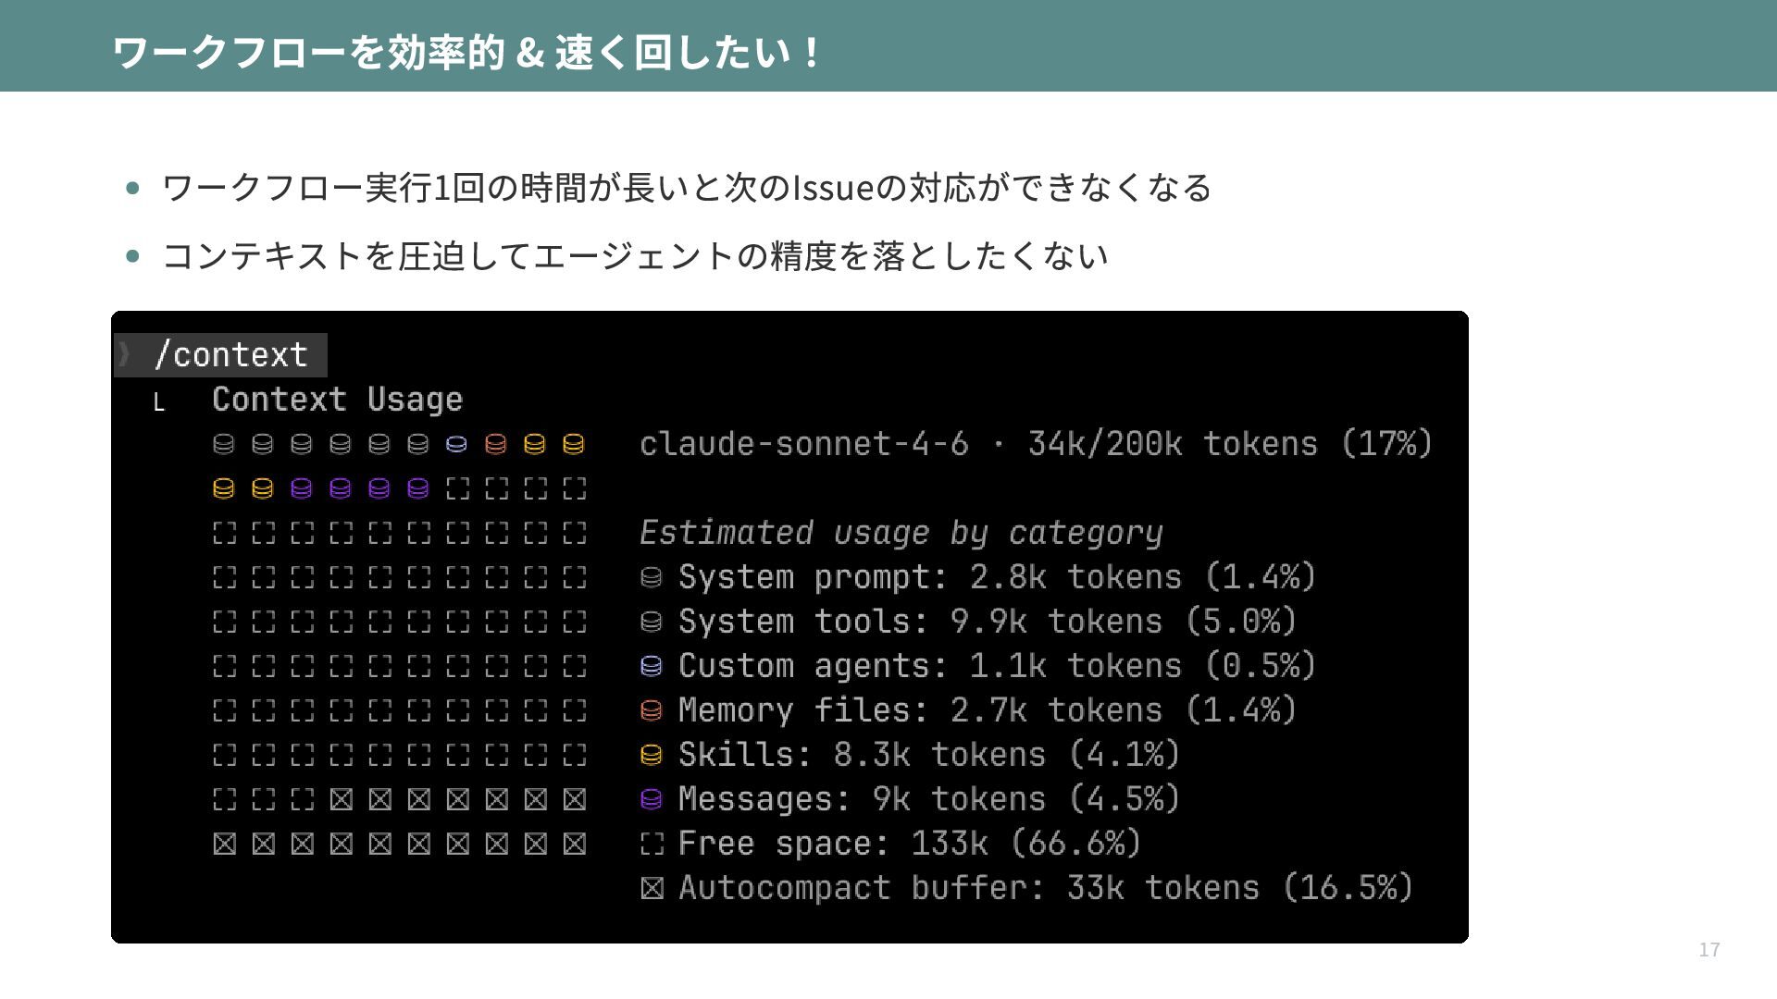Click the /context command prompt
This screenshot has width=1777, height=999.
(230, 355)
